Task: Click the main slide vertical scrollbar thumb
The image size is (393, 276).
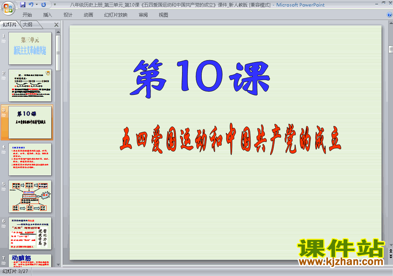Action: (x=391, y=49)
